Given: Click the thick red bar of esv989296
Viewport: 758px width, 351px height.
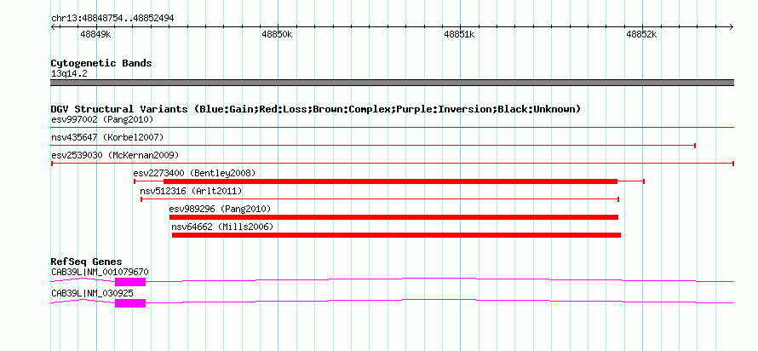Looking at the screenshot, I should (x=394, y=217).
